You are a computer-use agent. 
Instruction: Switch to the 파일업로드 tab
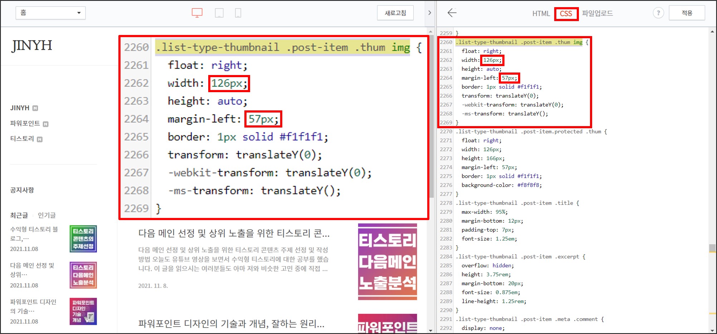(597, 13)
